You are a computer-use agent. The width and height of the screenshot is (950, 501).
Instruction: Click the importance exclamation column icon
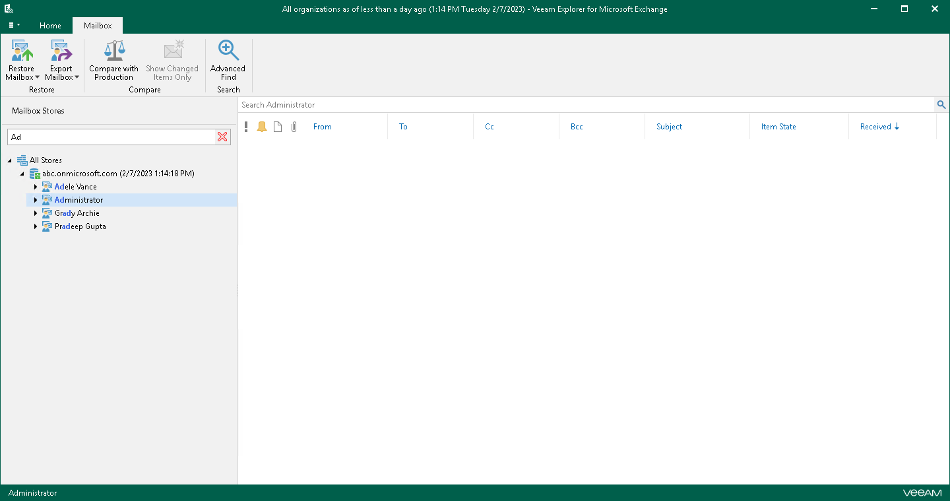pos(246,127)
